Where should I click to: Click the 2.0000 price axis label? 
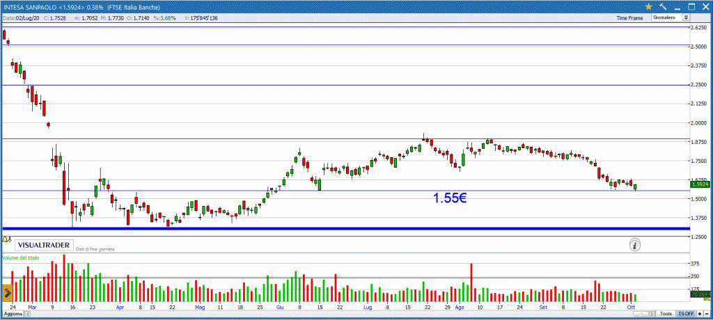tap(699, 122)
